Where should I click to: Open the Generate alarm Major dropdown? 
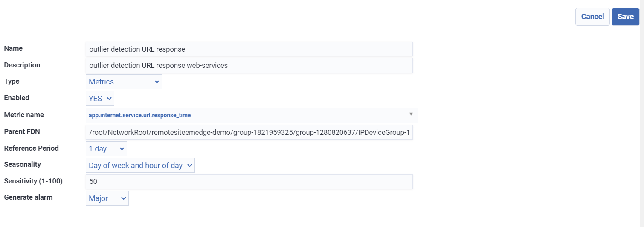(x=107, y=198)
